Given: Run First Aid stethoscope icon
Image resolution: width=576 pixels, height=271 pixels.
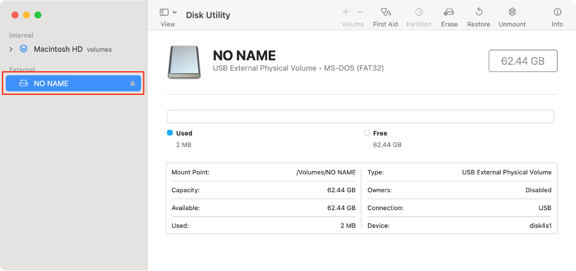Looking at the screenshot, I should (385, 12).
